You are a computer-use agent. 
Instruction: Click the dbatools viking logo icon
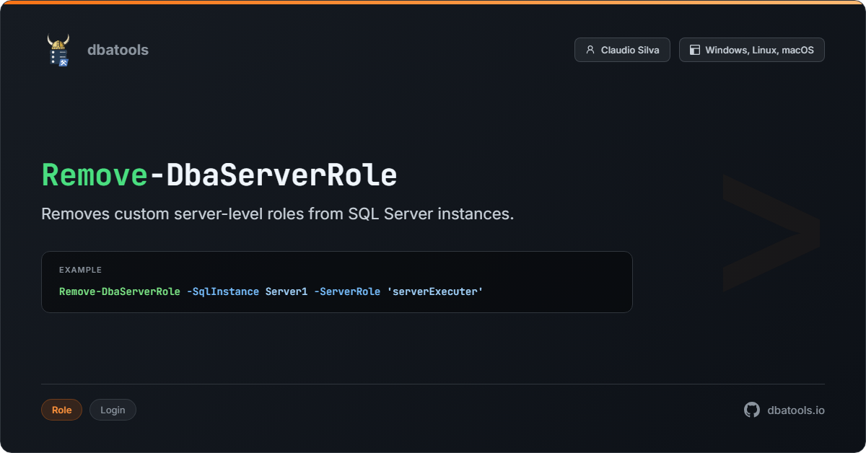[x=58, y=50]
